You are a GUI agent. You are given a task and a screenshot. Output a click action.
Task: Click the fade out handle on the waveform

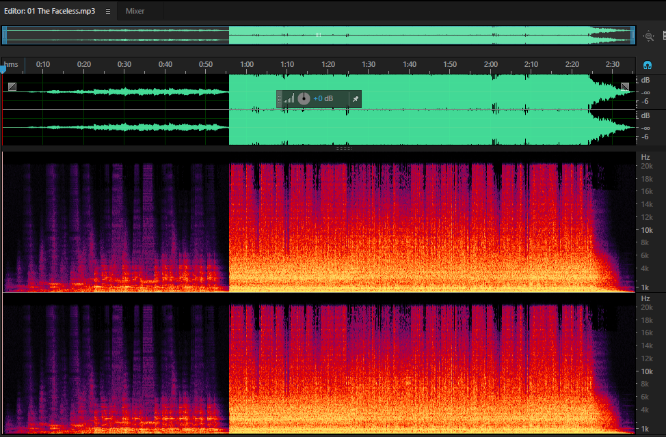coord(625,87)
